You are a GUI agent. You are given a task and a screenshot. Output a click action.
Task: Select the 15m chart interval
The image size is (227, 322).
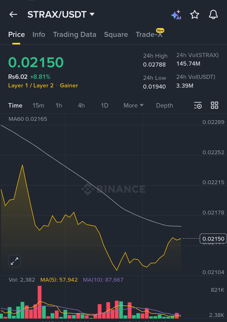point(38,105)
